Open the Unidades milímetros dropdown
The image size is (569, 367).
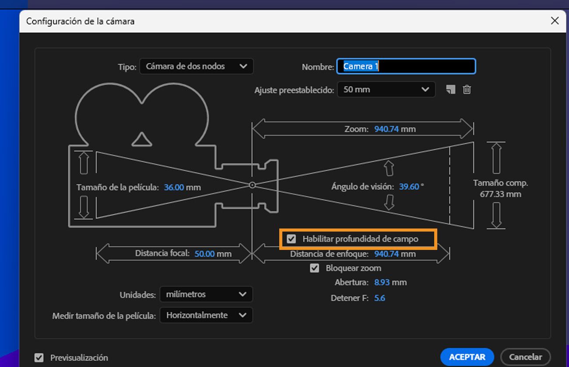coord(206,294)
